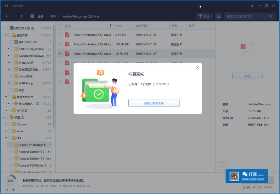Expand the Excel tag folder
This screenshot has width=280, height=194.
(6, 131)
